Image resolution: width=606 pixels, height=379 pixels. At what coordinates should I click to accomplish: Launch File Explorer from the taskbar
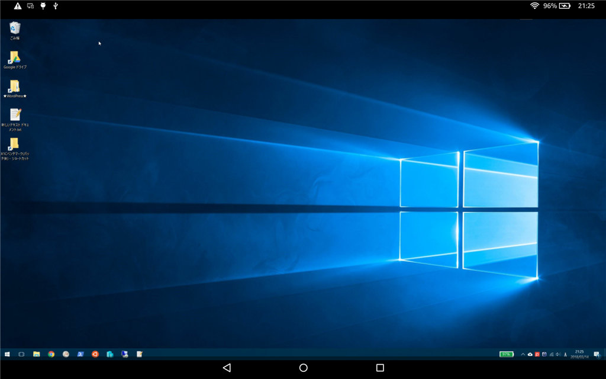coord(36,354)
